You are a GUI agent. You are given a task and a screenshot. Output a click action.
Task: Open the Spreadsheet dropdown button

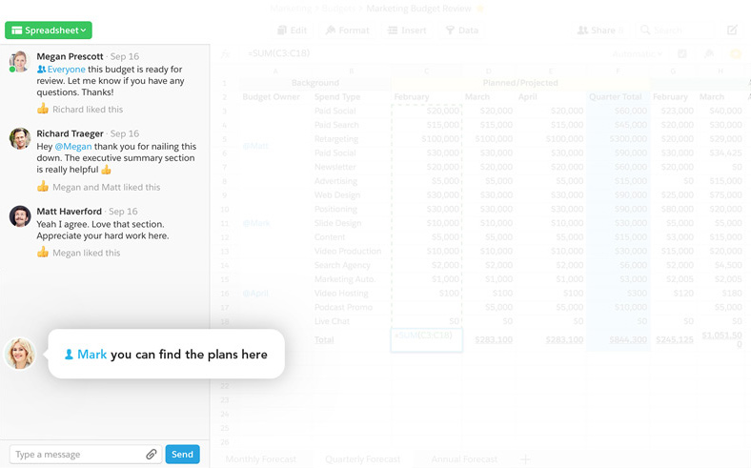pos(49,31)
